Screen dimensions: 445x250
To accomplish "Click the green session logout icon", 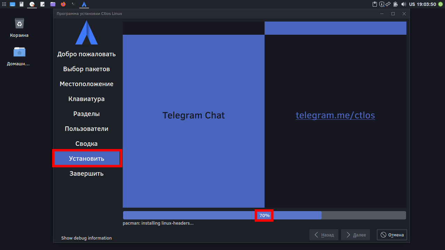I will click(440, 4).
